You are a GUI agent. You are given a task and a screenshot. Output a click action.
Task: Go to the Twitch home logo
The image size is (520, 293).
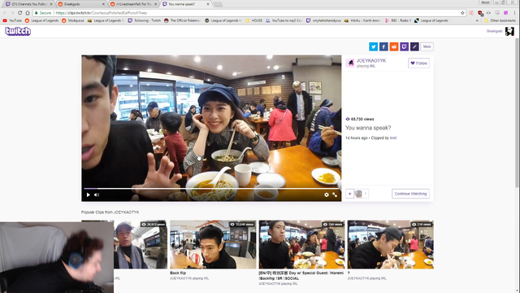18,31
